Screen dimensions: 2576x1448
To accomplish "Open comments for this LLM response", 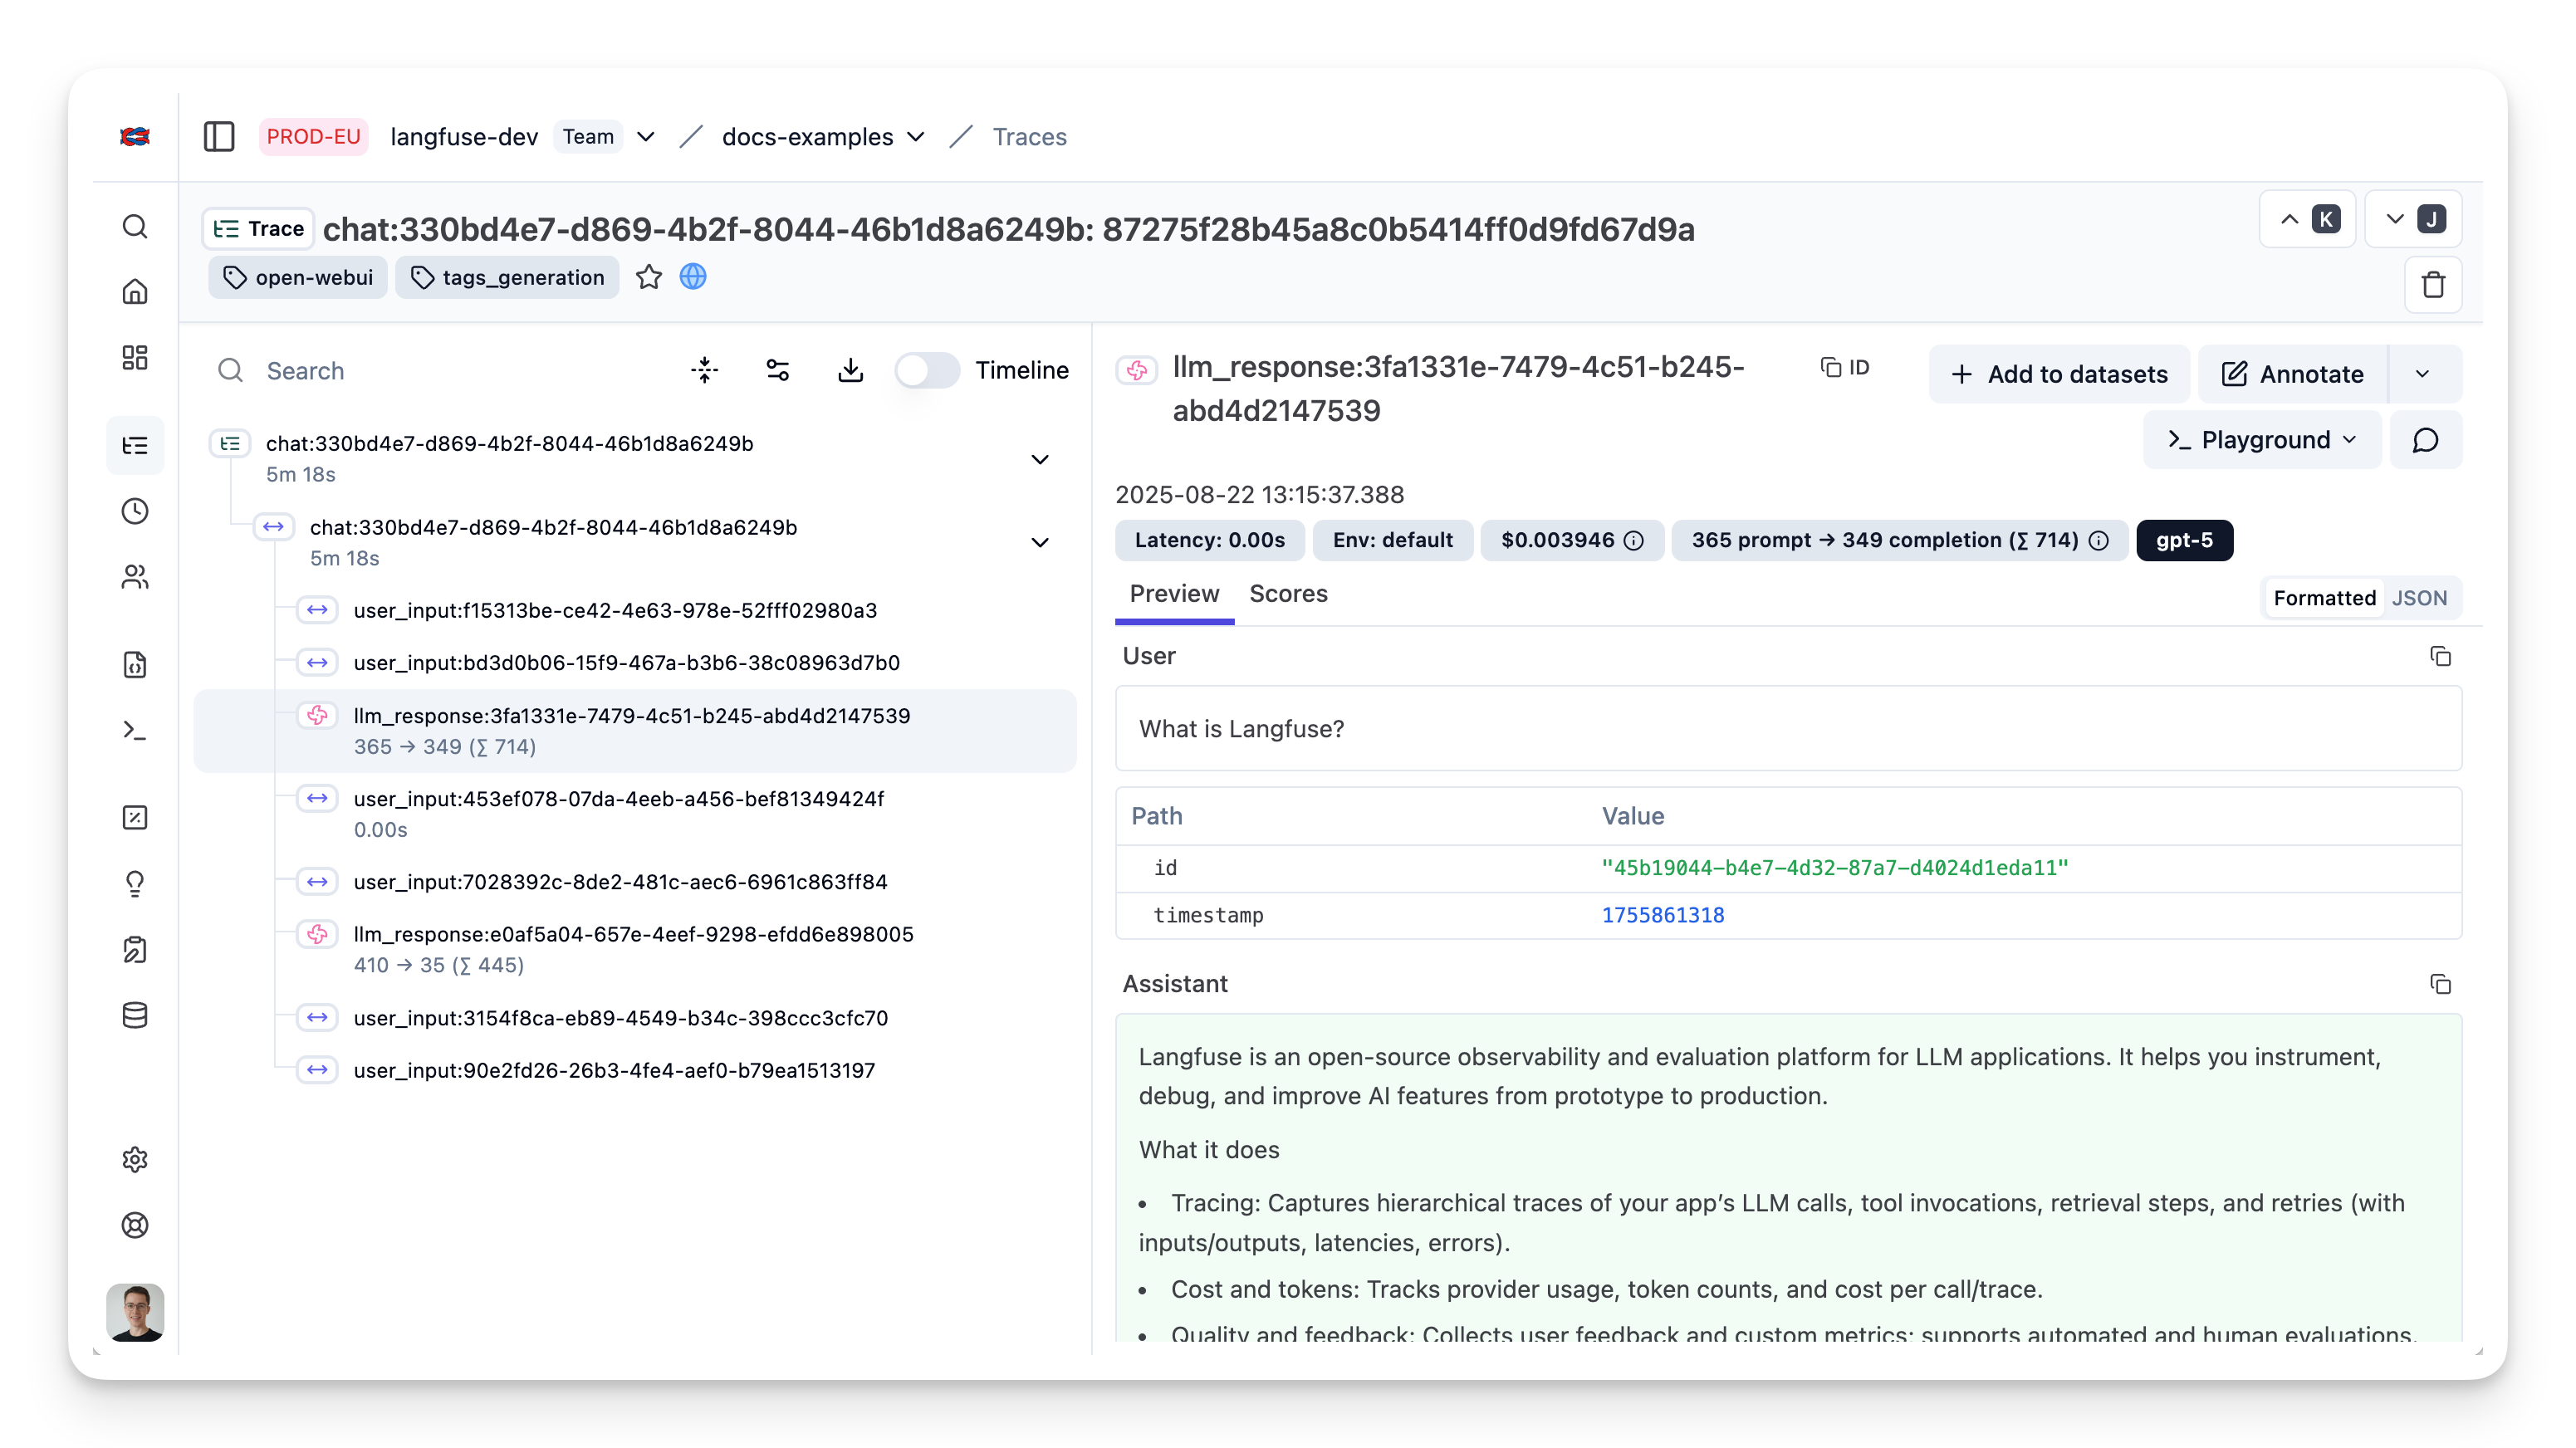I will pyautogui.click(x=2427, y=439).
